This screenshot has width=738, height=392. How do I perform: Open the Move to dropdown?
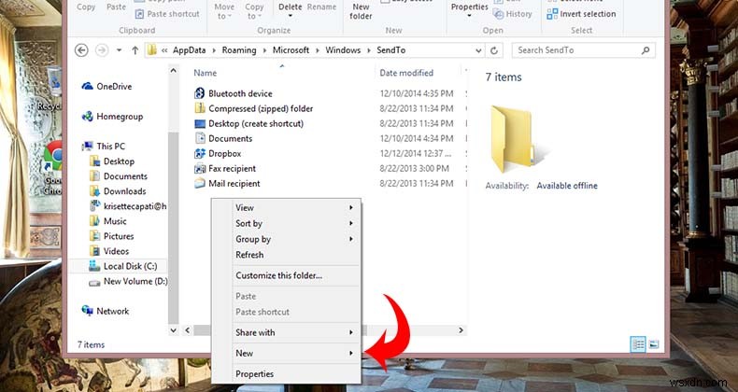224,11
